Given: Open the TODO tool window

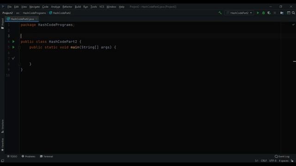Looking at the screenshot, I should 12,156.
